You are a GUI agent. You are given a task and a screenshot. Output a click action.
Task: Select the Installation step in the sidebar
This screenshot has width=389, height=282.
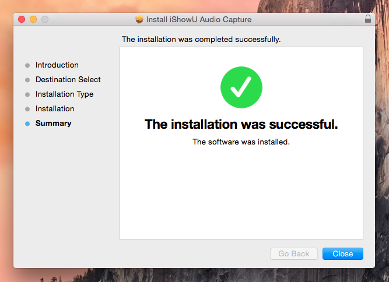pos(55,109)
